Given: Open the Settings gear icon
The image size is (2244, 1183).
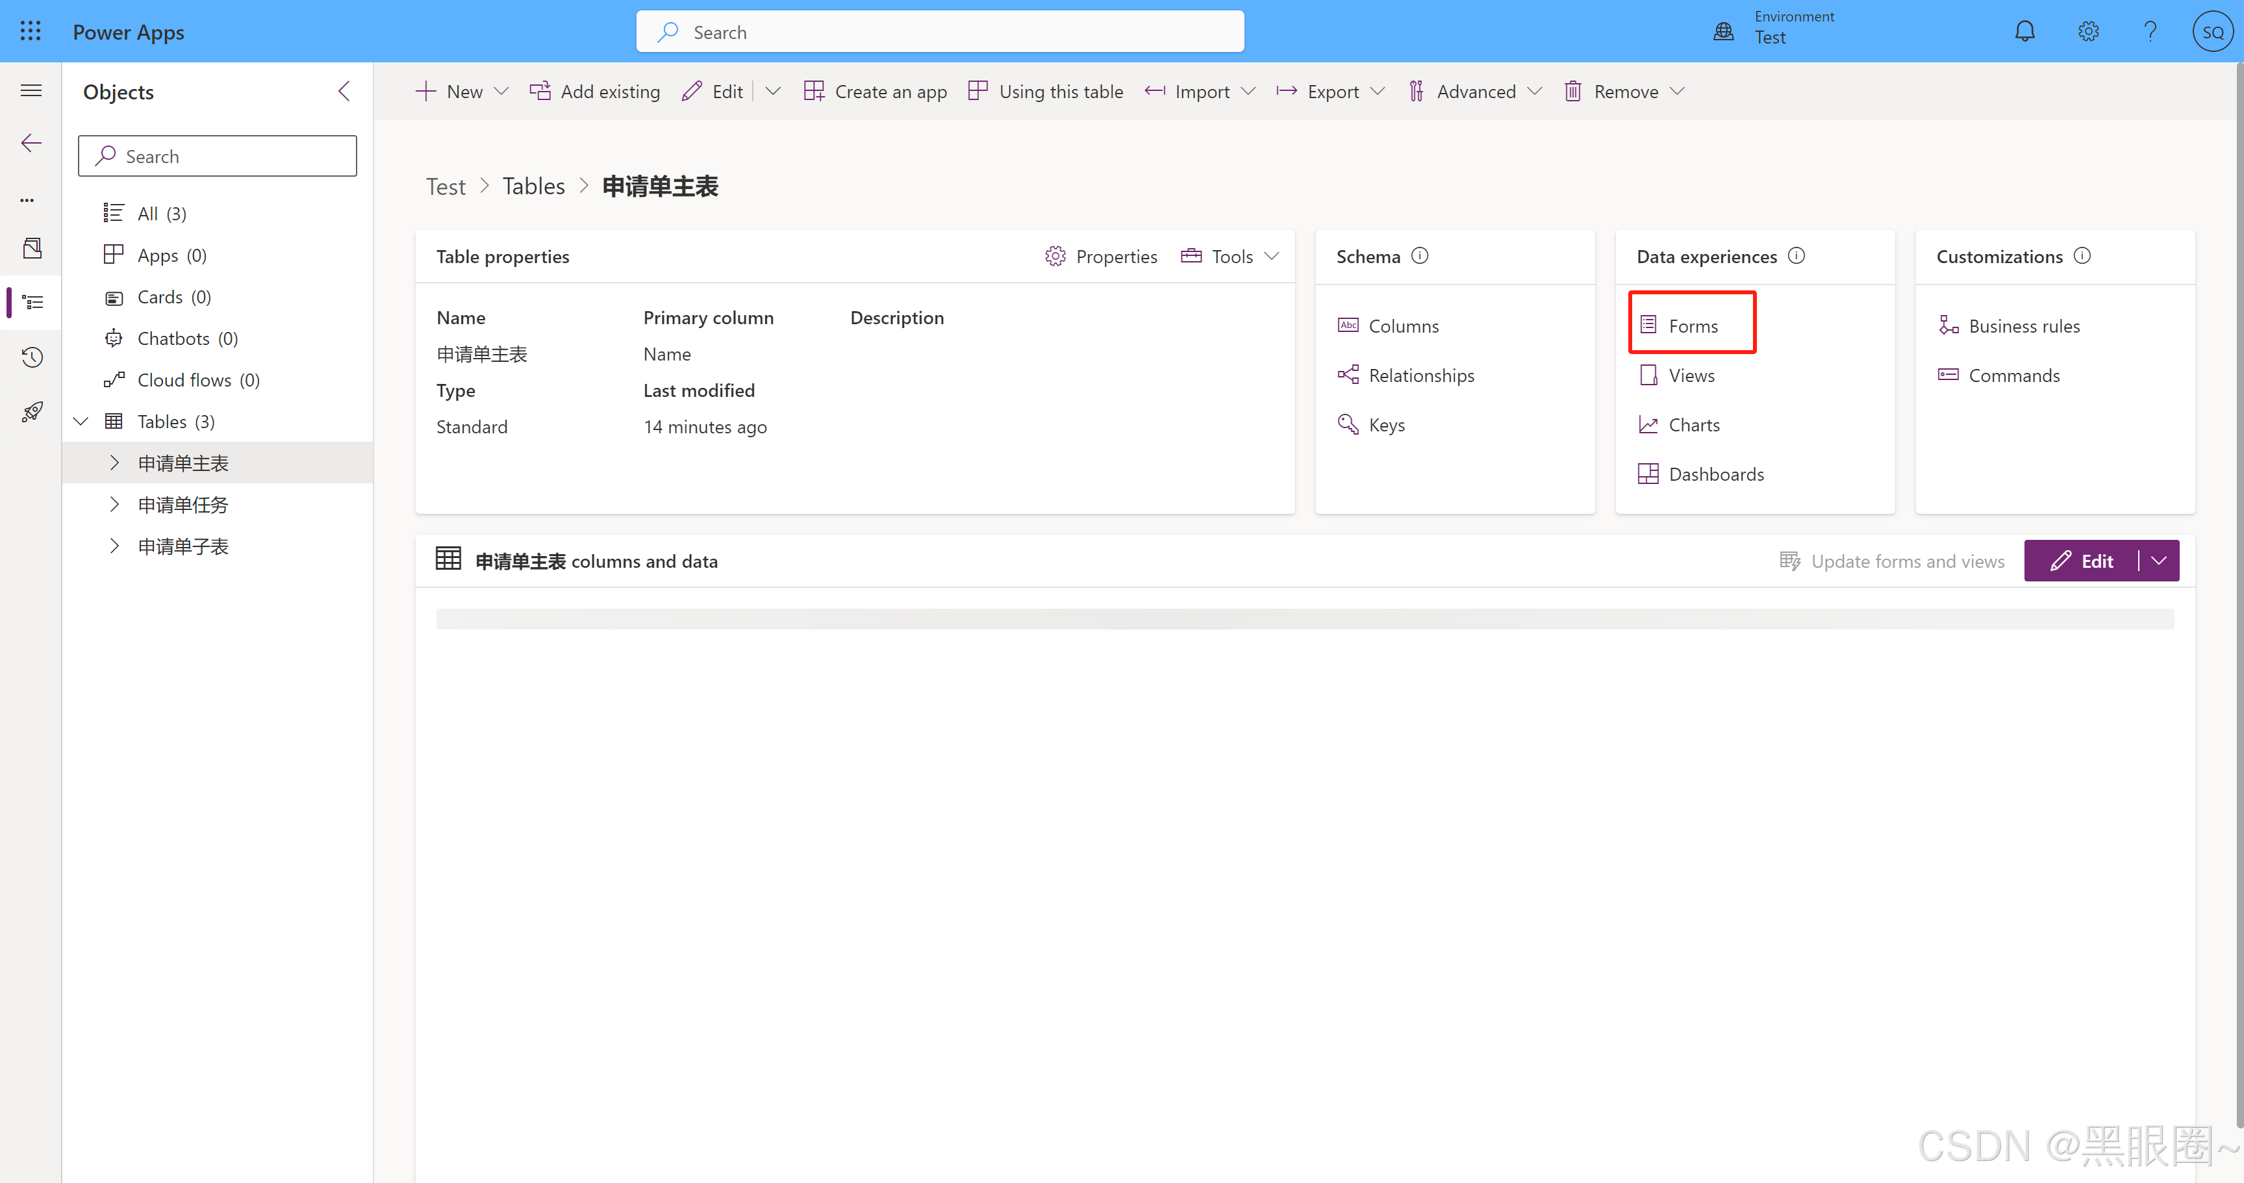Looking at the screenshot, I should coord(2088,31).
